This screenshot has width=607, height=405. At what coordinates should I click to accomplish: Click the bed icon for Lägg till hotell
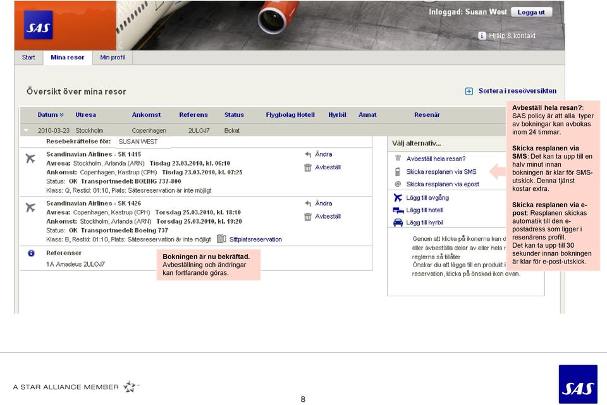point(398,210)
